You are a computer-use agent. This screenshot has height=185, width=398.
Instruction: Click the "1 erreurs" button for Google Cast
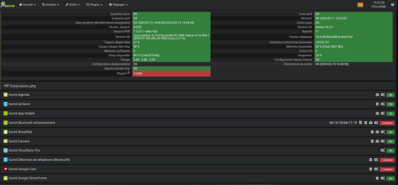coord(387,169)
